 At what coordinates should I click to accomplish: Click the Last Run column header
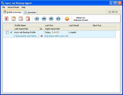point(56,25)
